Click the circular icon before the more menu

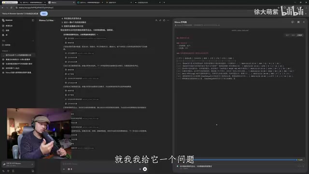pyautogui.click(x=164, y=20)
